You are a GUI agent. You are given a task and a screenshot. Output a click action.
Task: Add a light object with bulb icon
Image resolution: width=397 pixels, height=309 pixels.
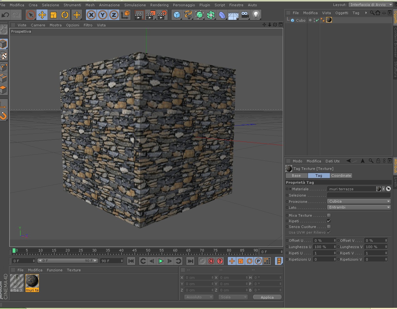256,15
